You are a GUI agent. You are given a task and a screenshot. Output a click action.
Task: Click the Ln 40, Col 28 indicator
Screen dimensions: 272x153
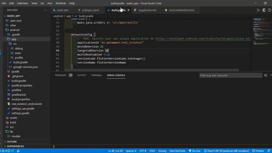pyautogui.click(x=115, y=151)
